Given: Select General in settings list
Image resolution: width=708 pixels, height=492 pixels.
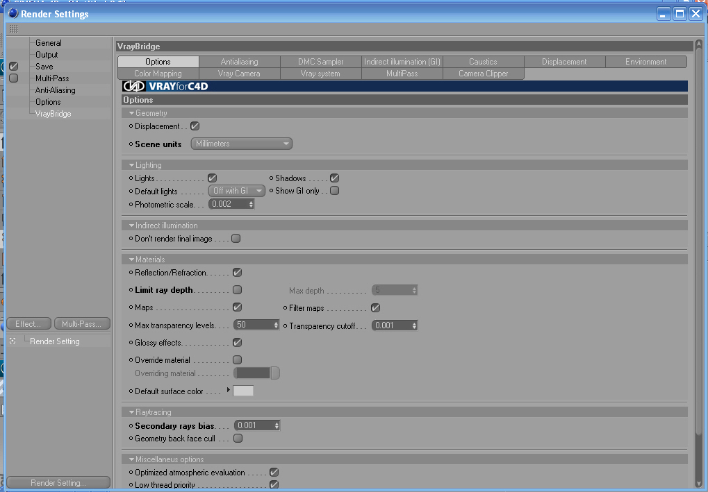Looking at the screenshot, I should click(x=49, y=43).
